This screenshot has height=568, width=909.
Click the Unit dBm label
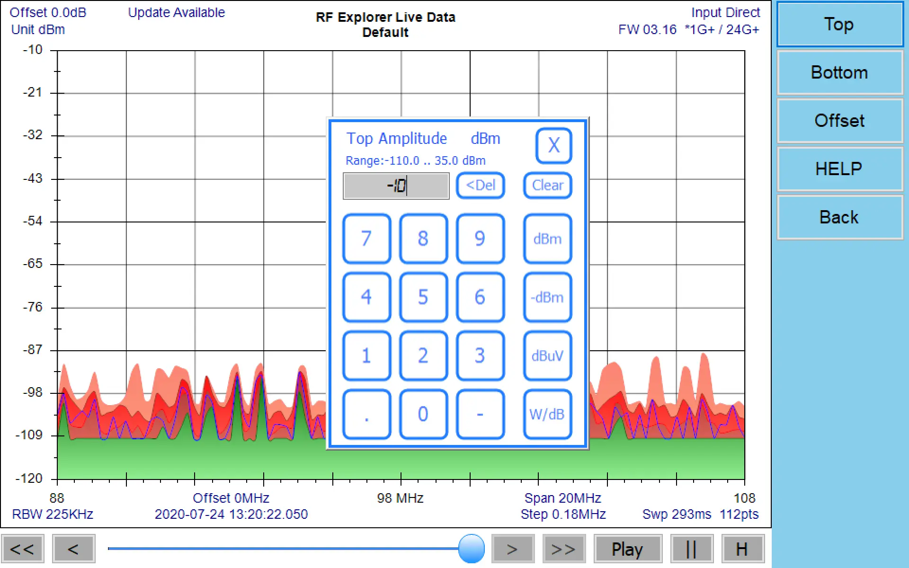[x=38, y=29]
